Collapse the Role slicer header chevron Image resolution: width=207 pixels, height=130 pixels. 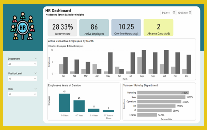point(35,89)
